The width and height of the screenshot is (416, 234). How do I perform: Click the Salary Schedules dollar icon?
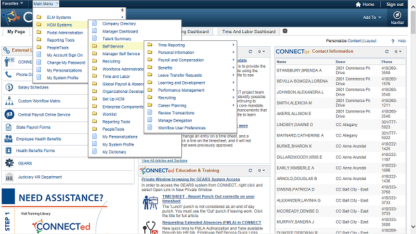[9, 87]
